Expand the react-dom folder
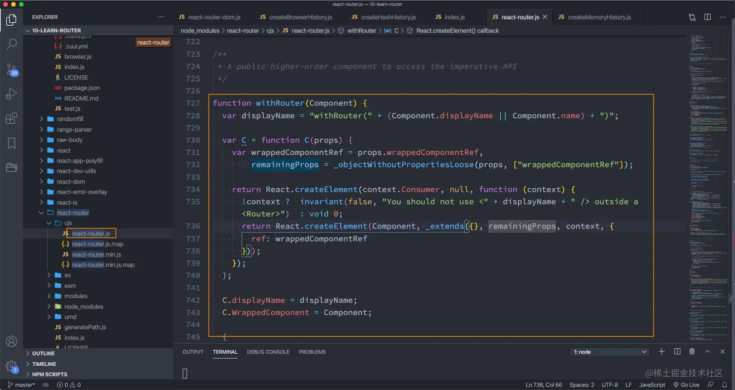The height and width of the screenshot is (390, 735). (98, 181)
